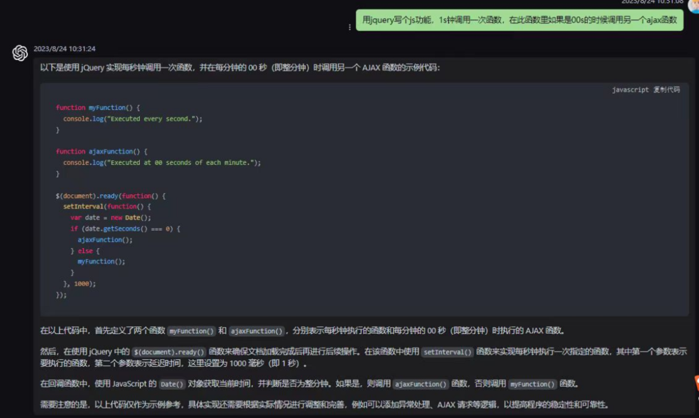Click the intro sentence starting "以下是使用 jQuery"
The image size is (699, 418).
point(240,67)
